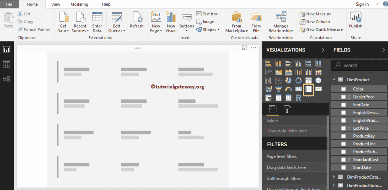
Task: Select the Clustered bar chart visual
Action: pyautogui.click(x=289, y=64)
